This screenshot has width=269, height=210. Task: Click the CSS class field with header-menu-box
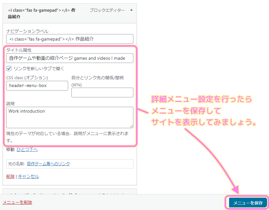(37, 86)
